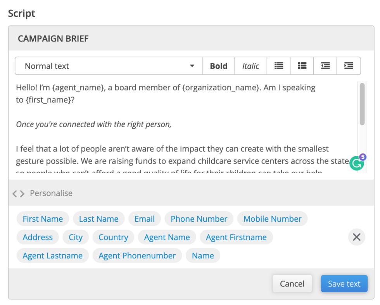
Task: Insert the Email personalization tag
Action: [x=144, y=219]
